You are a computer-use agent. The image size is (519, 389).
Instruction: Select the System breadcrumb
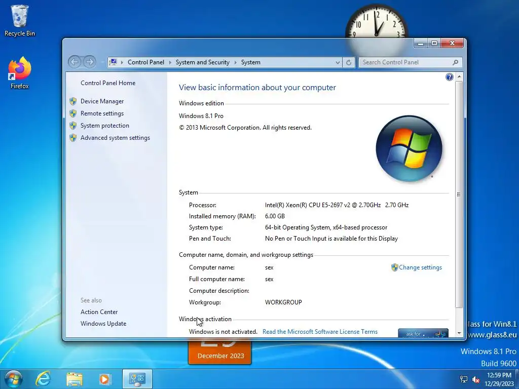(x=250, y=62)
